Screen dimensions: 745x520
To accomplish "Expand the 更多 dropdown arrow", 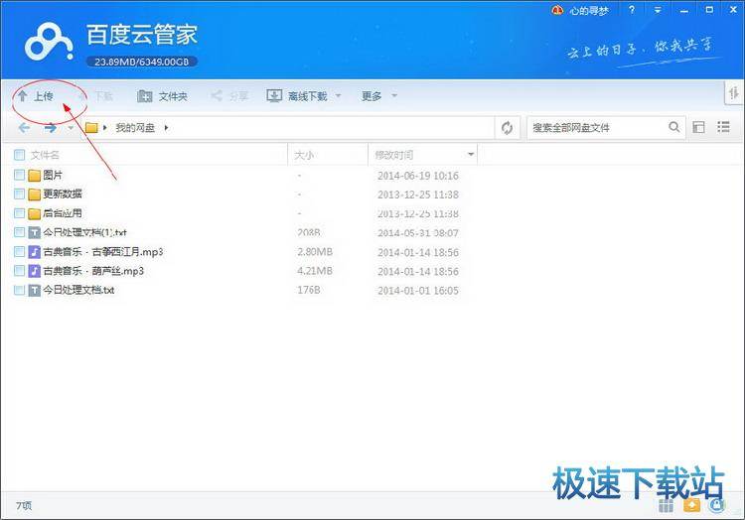I will pyautogui.click(x=394, y=96).
